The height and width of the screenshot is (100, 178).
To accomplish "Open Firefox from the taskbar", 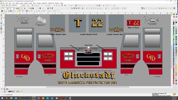I will pos(39,98).
